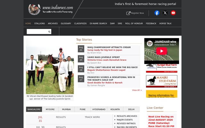The image size is (205, 128).
Task: Open the X (Twitter) icon
Action: pos(165,13)
